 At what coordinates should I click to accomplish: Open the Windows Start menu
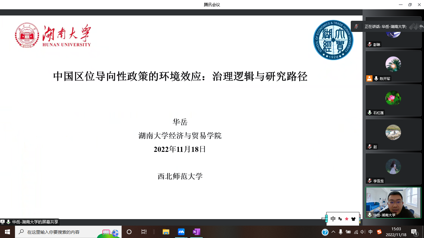7,232
